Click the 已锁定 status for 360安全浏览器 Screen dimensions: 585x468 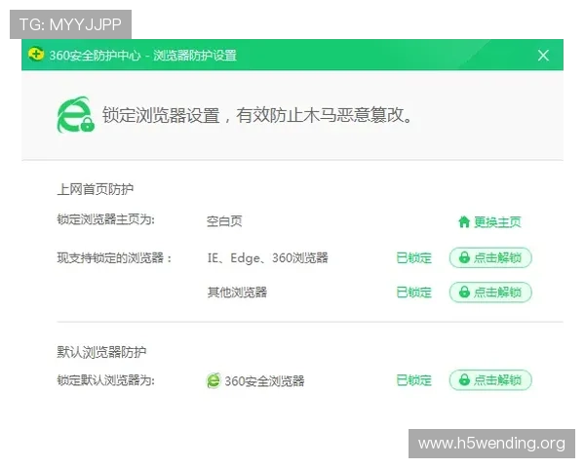[413, 380]
